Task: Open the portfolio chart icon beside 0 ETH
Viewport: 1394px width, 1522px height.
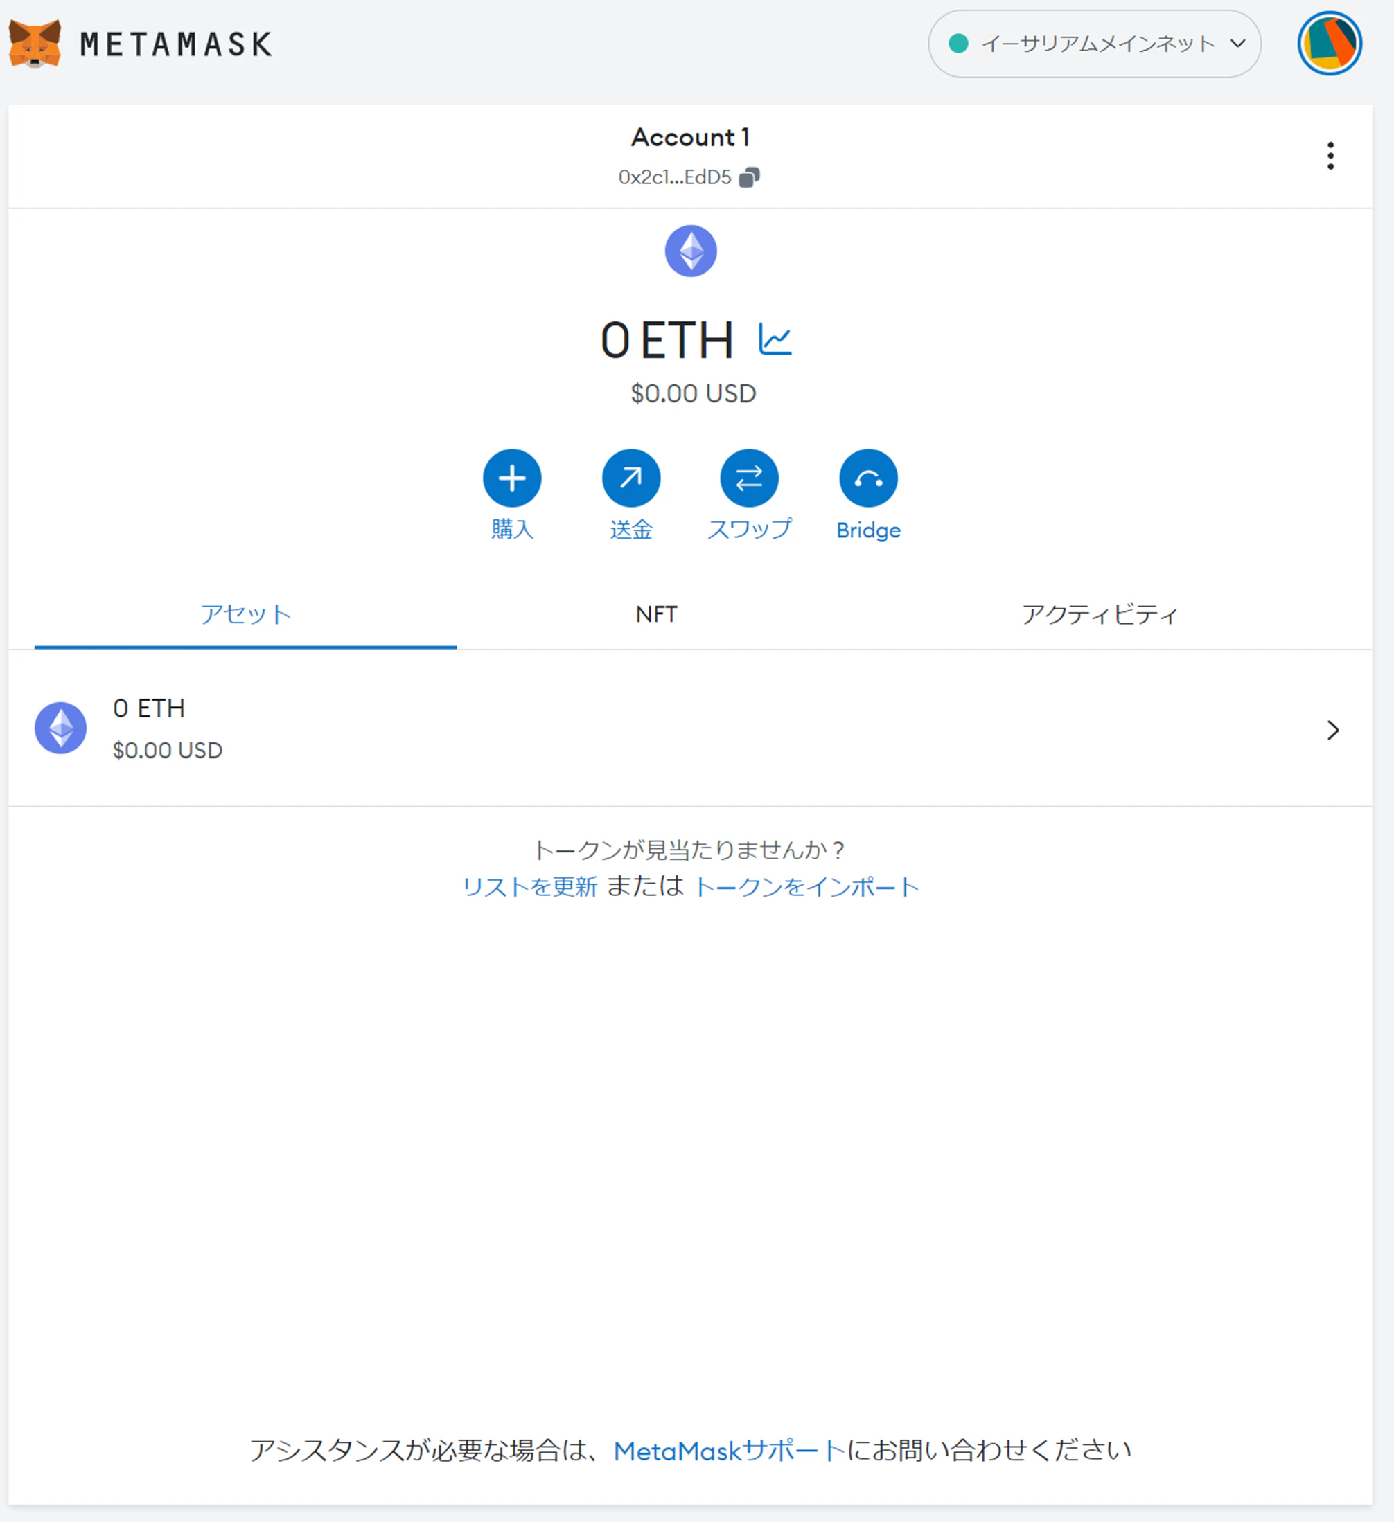Action: point(775,339)
